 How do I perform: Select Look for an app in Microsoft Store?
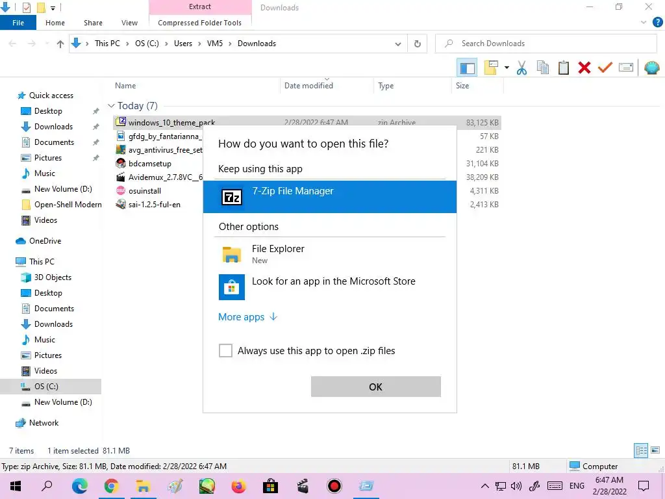point(329,287)
